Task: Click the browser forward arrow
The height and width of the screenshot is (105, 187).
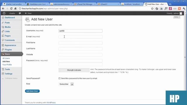Action: tap(7, 8)
